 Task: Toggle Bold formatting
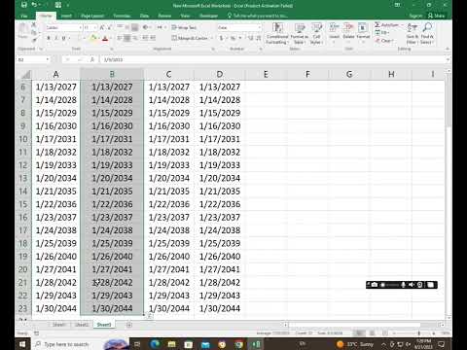point(49,38)
